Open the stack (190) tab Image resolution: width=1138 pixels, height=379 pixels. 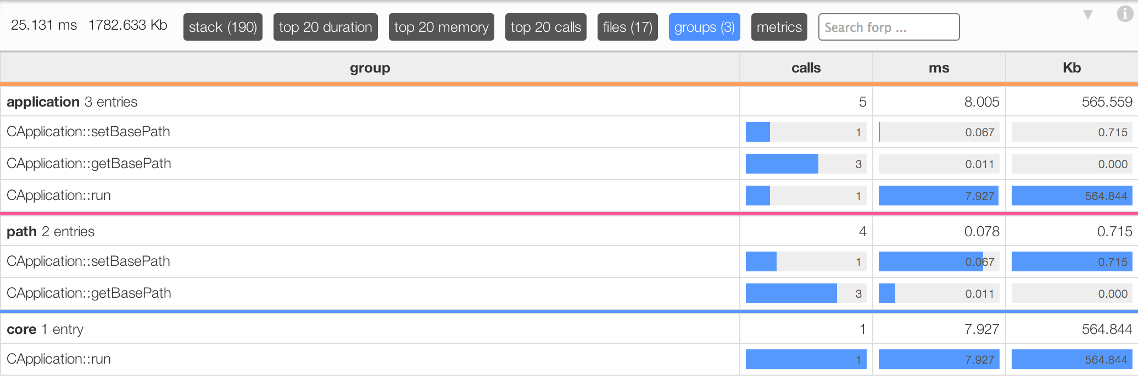[x=223, y=27]
